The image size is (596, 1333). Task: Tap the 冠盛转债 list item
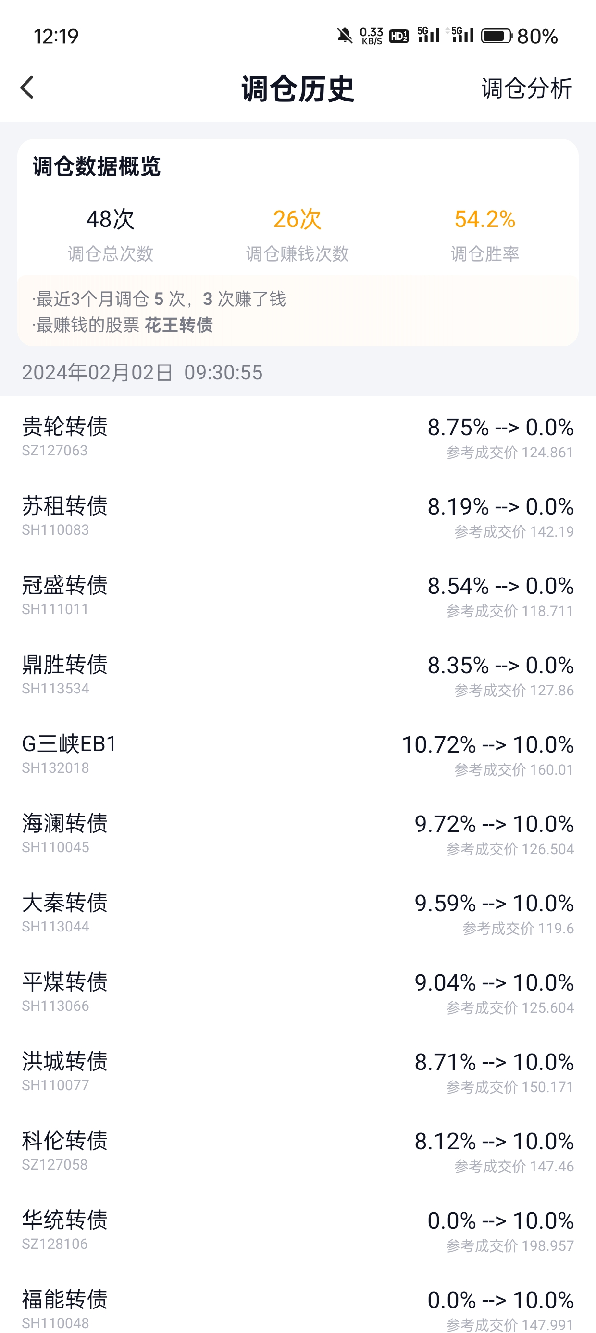click(x=298, y=595)
